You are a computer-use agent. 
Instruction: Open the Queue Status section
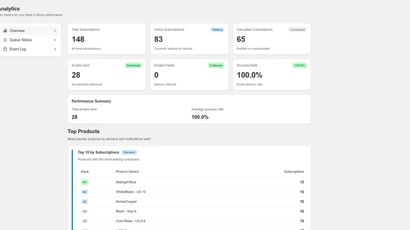click(x=30, y=40)
